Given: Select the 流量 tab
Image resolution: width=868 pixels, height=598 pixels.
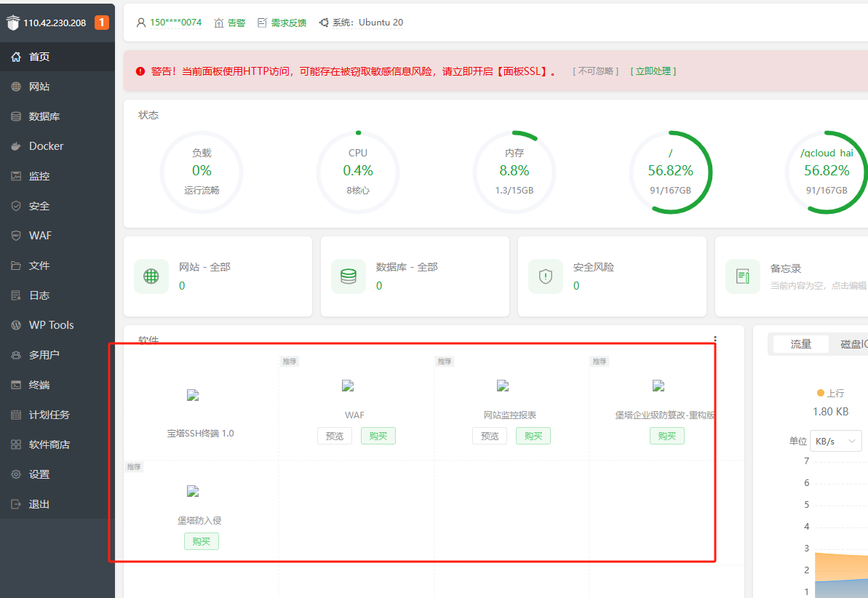Looking at the screenshot, I should tap(800, 344).
